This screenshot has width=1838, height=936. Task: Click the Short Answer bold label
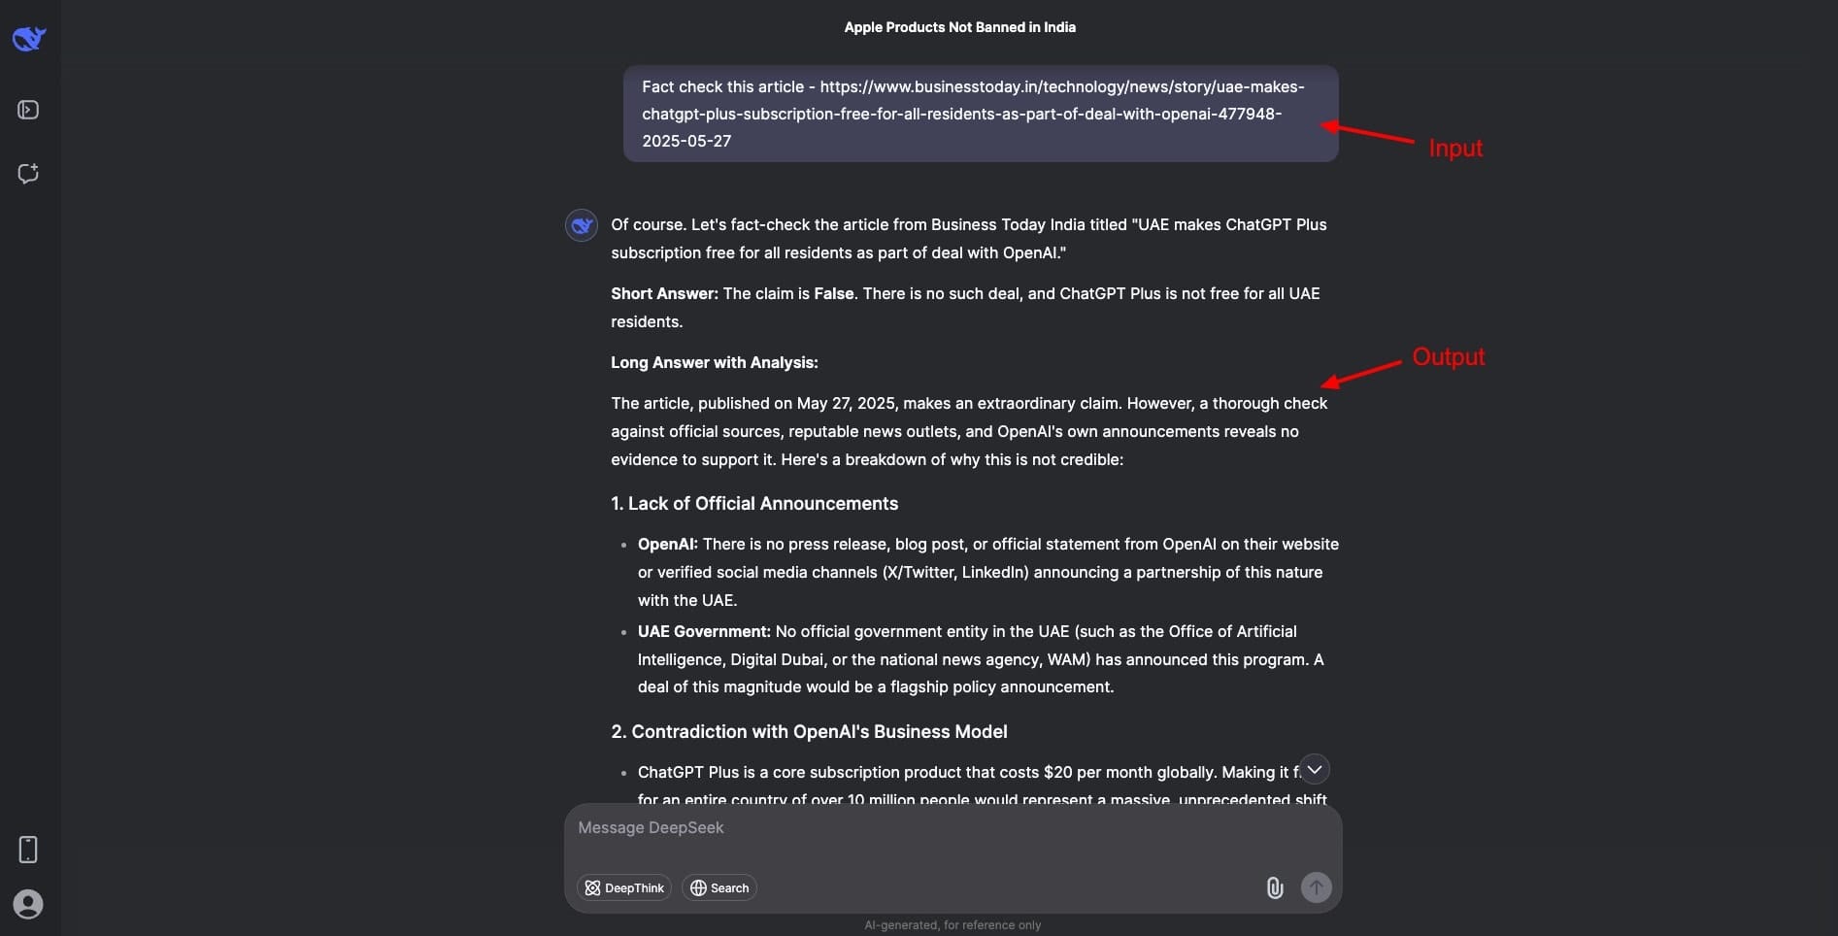coord(664,293)
